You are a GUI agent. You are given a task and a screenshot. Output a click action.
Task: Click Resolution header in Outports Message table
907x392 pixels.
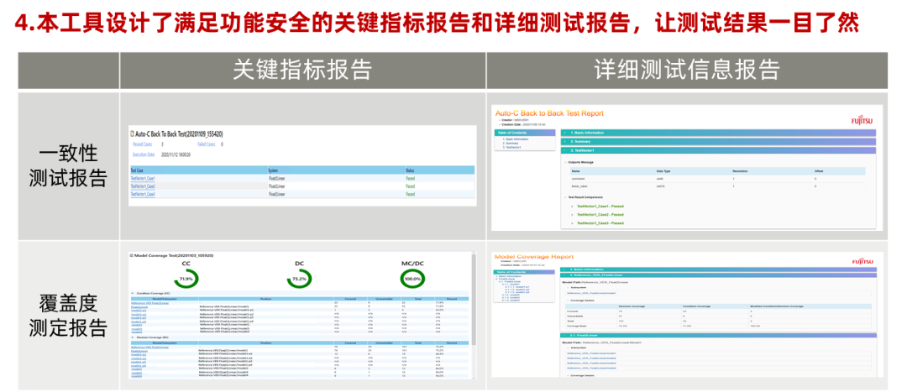740,171
